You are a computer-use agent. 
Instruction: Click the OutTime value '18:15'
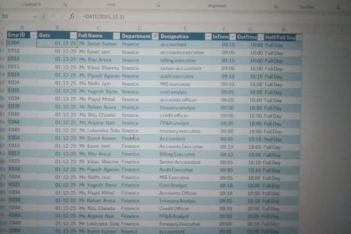coord(256,76)
